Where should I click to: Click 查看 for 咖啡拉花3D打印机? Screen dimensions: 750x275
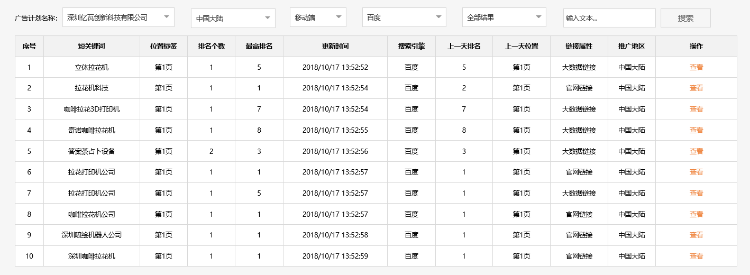[x=696, y=109]
